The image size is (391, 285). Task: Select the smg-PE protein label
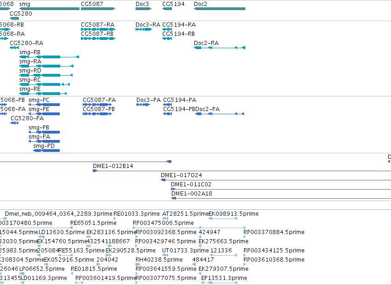pos(39,109)
